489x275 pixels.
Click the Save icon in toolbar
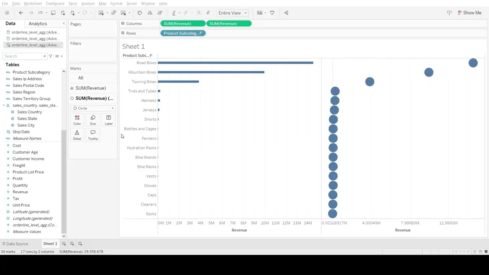click(x=53, y=13)
